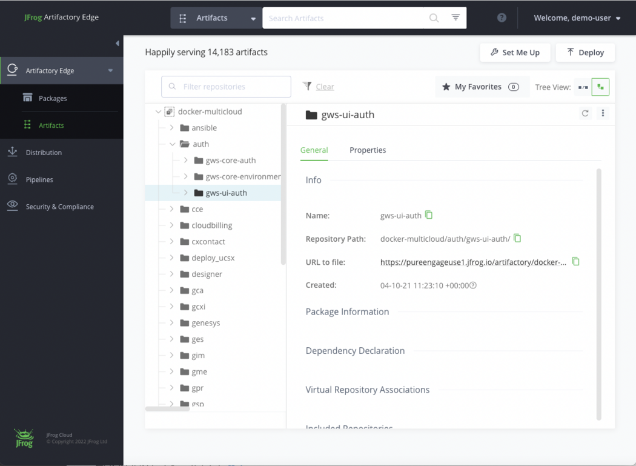Open the URL to file link

473,262
